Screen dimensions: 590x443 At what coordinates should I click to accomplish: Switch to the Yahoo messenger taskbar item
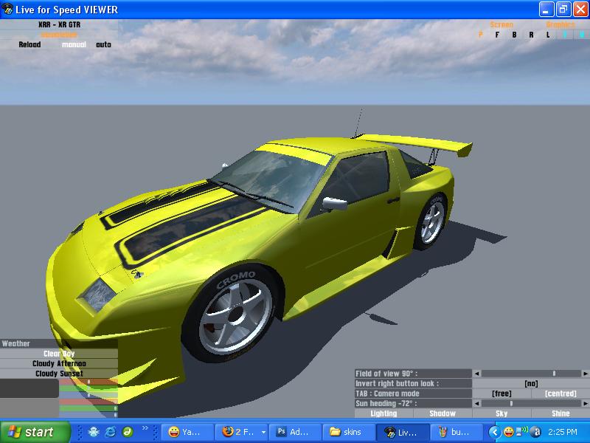tap(187, 432)
